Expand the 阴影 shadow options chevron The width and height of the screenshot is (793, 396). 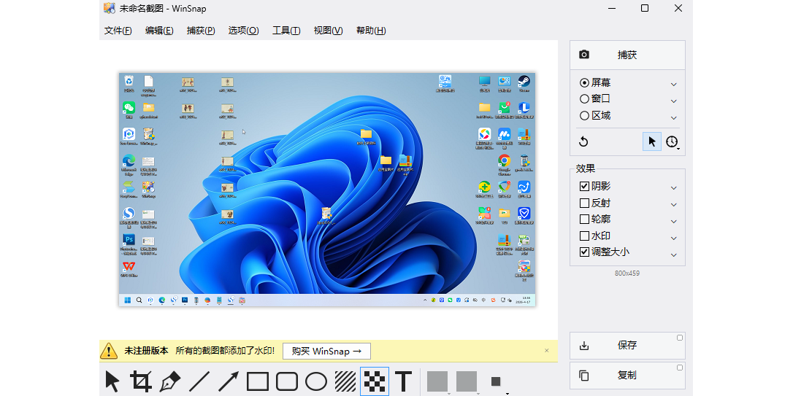coord(673,188)
